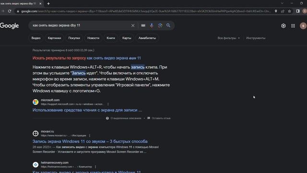This screenshot has height=173, width=307.
Task: Click the lock icon in address bar
Action: click(18, 12)
